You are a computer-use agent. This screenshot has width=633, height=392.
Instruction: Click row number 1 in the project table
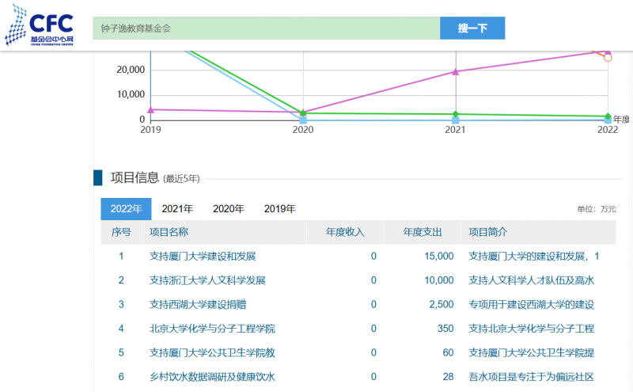pyautogui.click(x=121, y=257)
